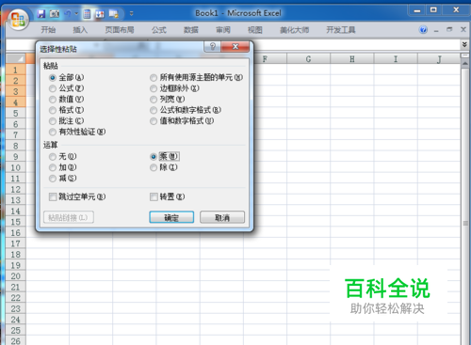The image size is (471, 345).
Task: Close the 选择性粘贴 dialog with red X
Action: (235, 47)
